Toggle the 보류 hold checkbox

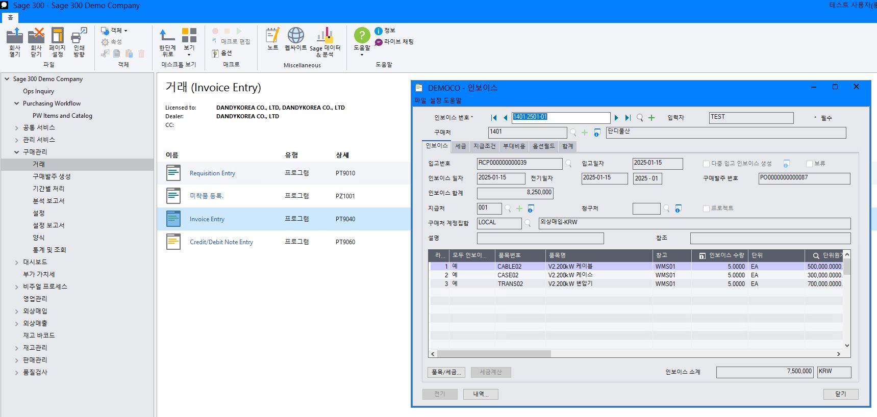click(x=809, y=164)
